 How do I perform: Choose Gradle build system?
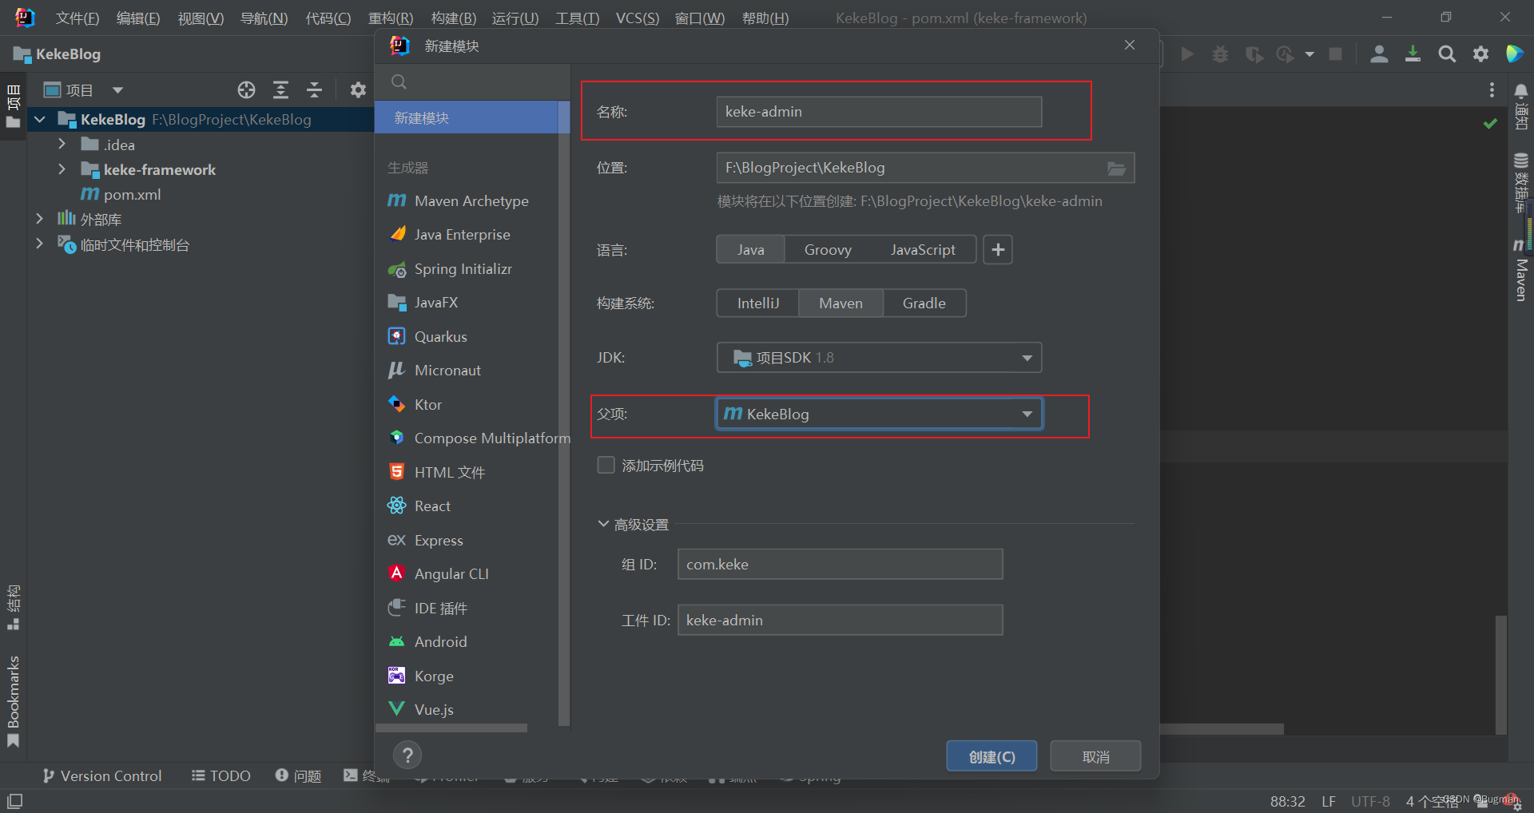click(x=924, y=303)
